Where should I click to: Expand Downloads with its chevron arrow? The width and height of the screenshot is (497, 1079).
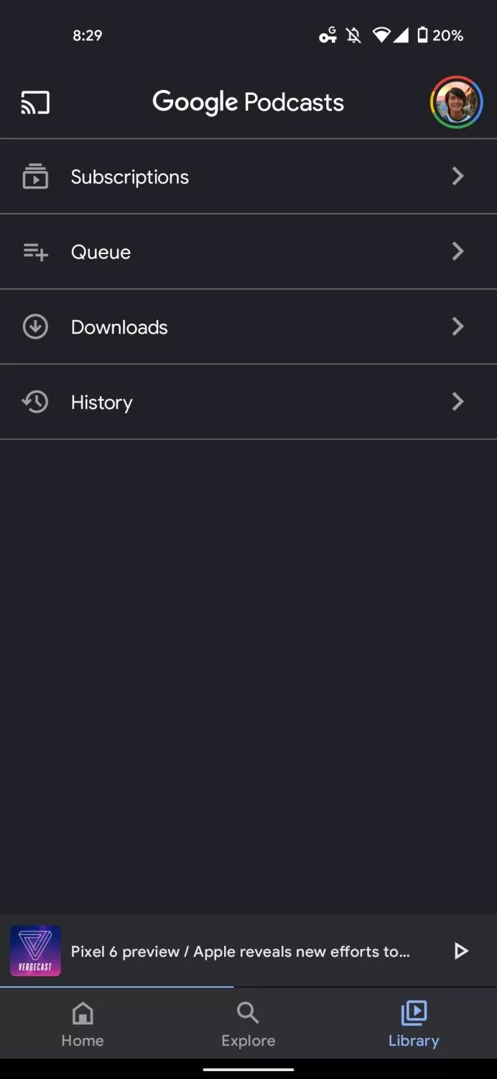pyautogui.click(x=457, y=327)
